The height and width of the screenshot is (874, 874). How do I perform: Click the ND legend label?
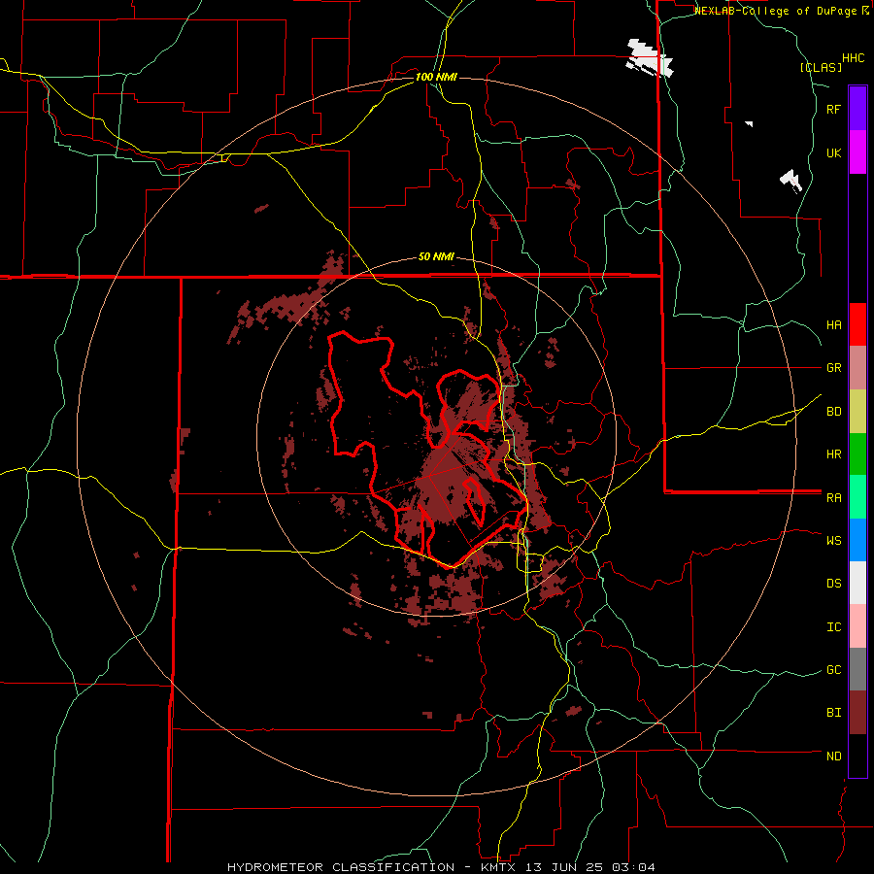coord(833,756)
